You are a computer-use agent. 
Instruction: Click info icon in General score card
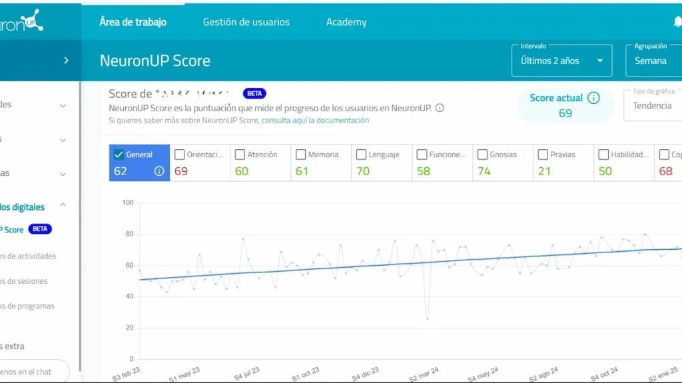click(159, 171)
